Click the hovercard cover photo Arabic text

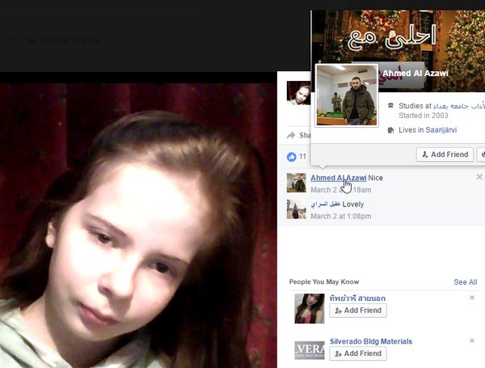392,38
